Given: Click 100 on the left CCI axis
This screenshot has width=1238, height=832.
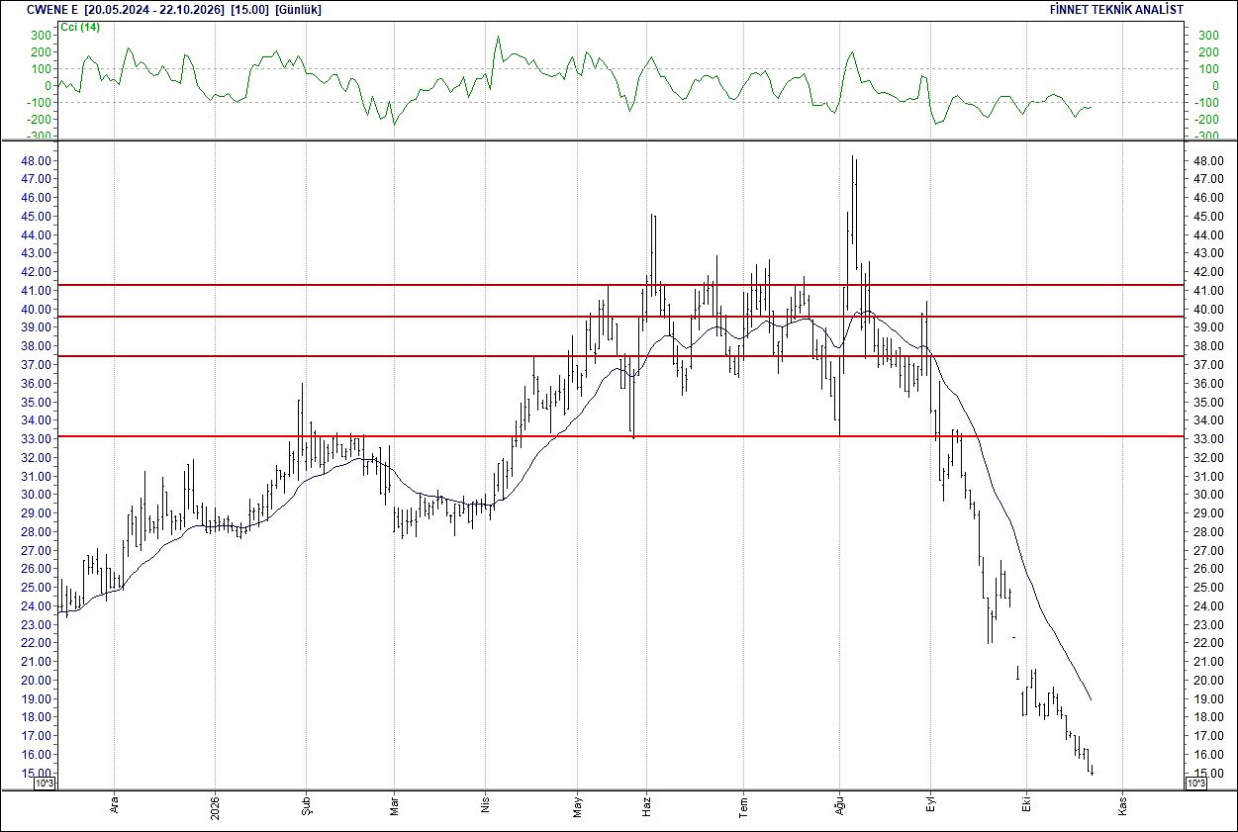Looking at the screenshot, I should click(41, 68).
